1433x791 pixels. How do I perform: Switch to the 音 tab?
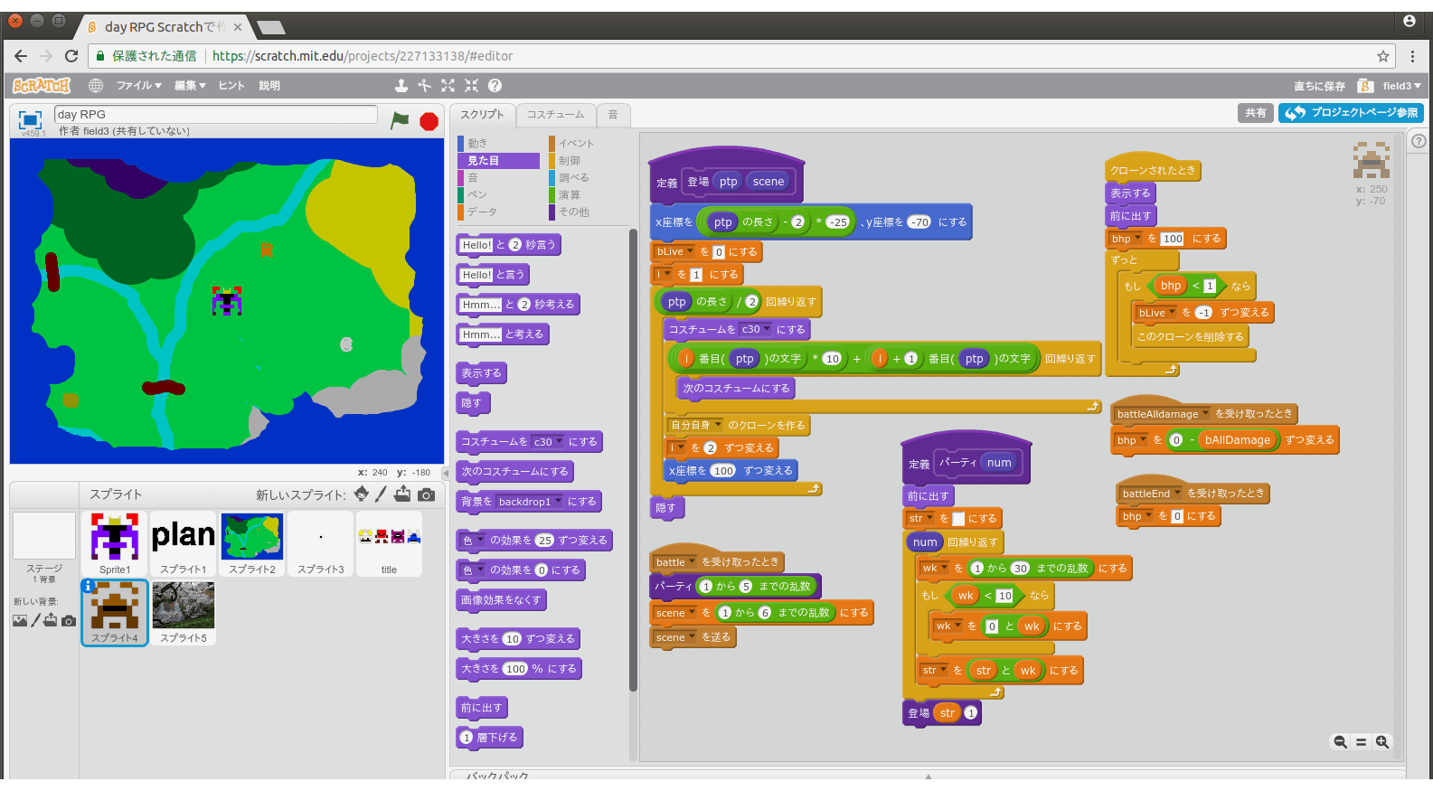pos(613,115)
